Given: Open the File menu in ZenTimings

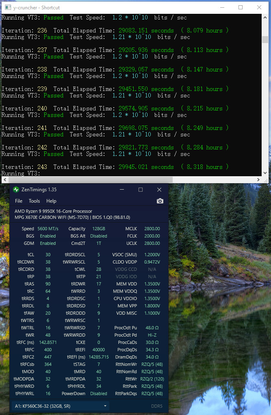Looking at the screenshot, I should [x=19, y=201].
